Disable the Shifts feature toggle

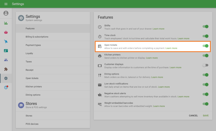[205, 26]
